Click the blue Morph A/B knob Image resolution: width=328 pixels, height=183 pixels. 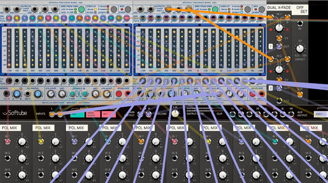click(17, 94)
